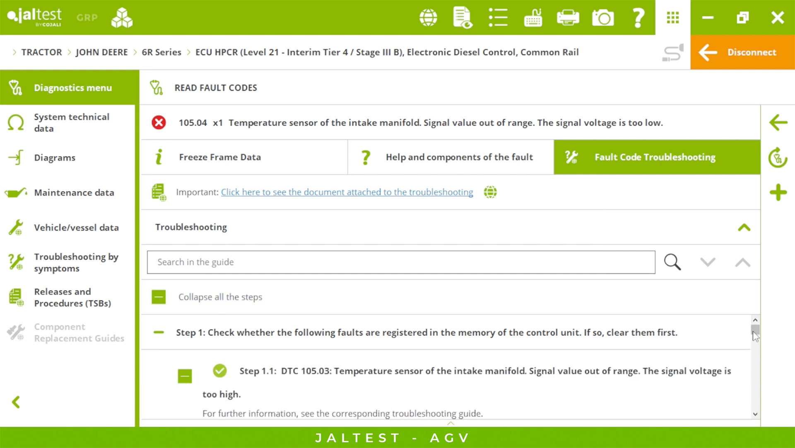Screen dimensions: 795x448
Task: Collapse the left sidebar with chevron
Action: coord(16,402)
